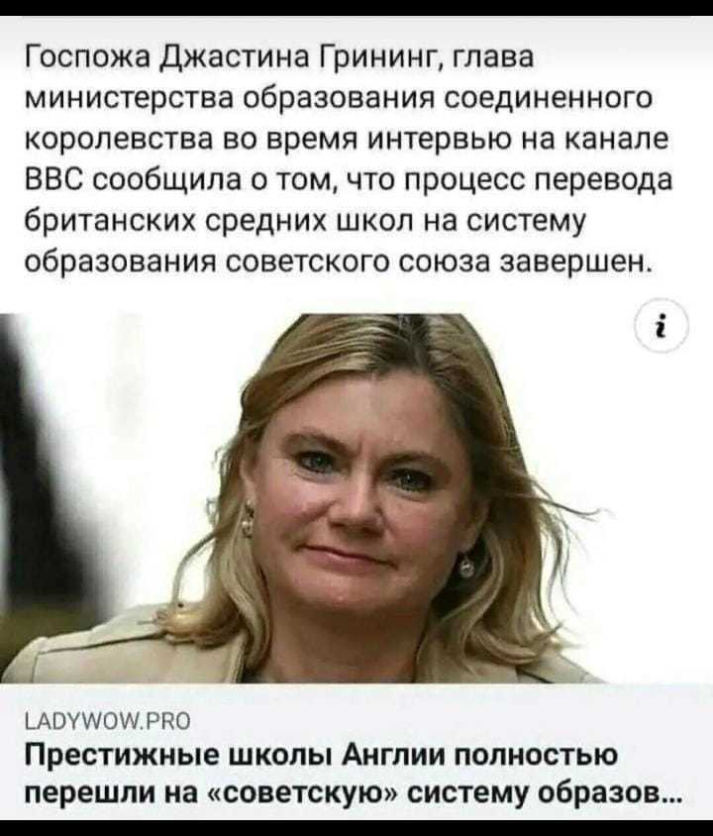Click the info icon above the photo
The width and height of the screenshot is (713, 836).
[x=663, y=326]
